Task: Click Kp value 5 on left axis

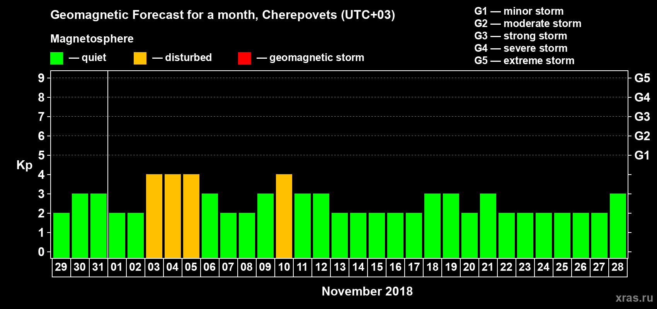Action: pyautogui.click(x=41, y=155)
